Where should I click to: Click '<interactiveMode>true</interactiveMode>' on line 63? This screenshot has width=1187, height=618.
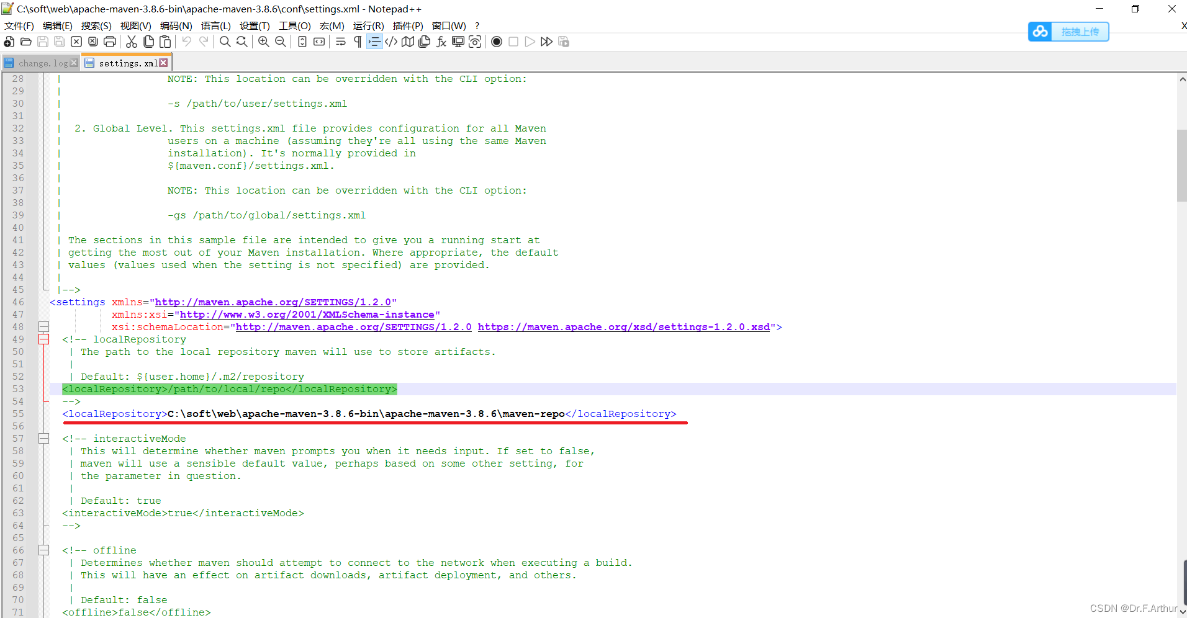click(x=183, y=513)
